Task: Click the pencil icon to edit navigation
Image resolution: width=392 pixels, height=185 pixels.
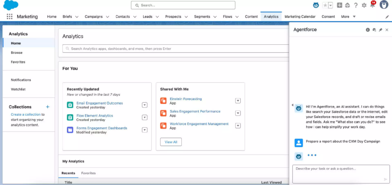Action: click(x=387, y=17)
